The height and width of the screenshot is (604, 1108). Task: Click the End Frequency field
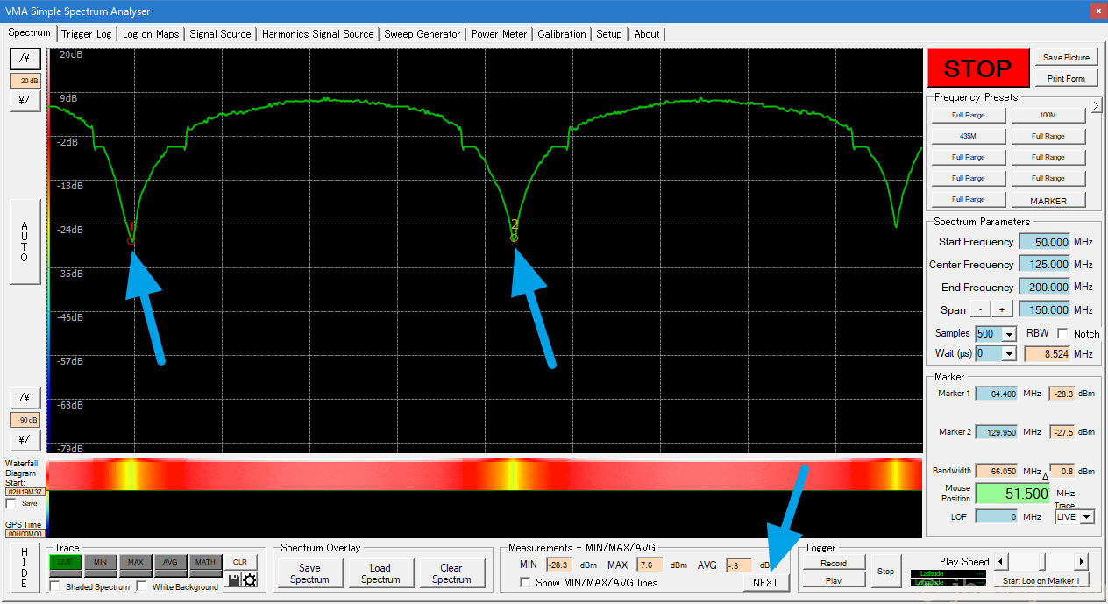1045,287
